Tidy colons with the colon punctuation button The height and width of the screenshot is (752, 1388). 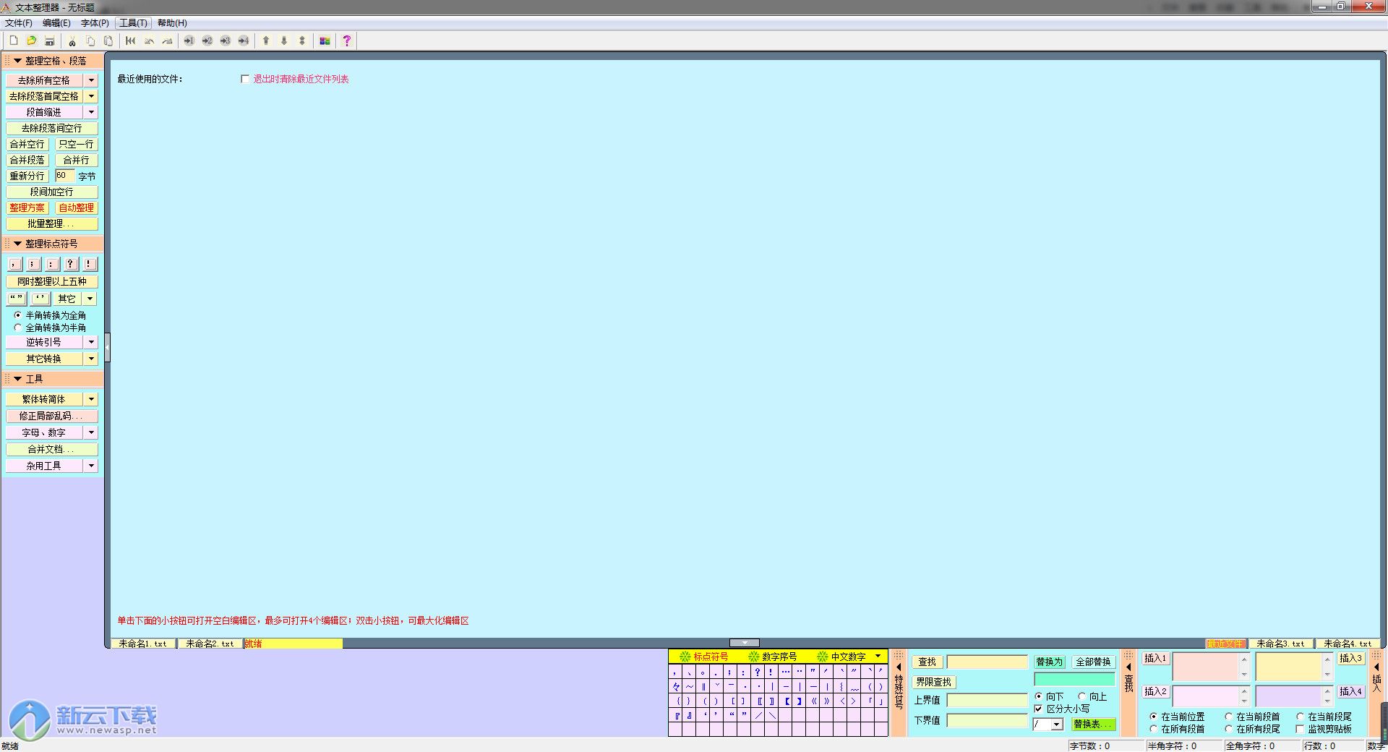tap(52, 264)
